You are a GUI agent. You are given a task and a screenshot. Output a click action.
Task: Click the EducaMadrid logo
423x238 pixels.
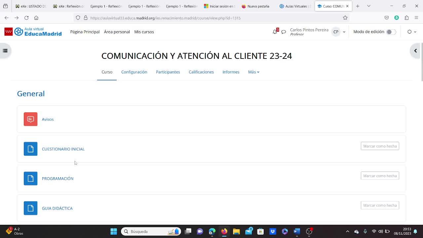coord(33,32)
